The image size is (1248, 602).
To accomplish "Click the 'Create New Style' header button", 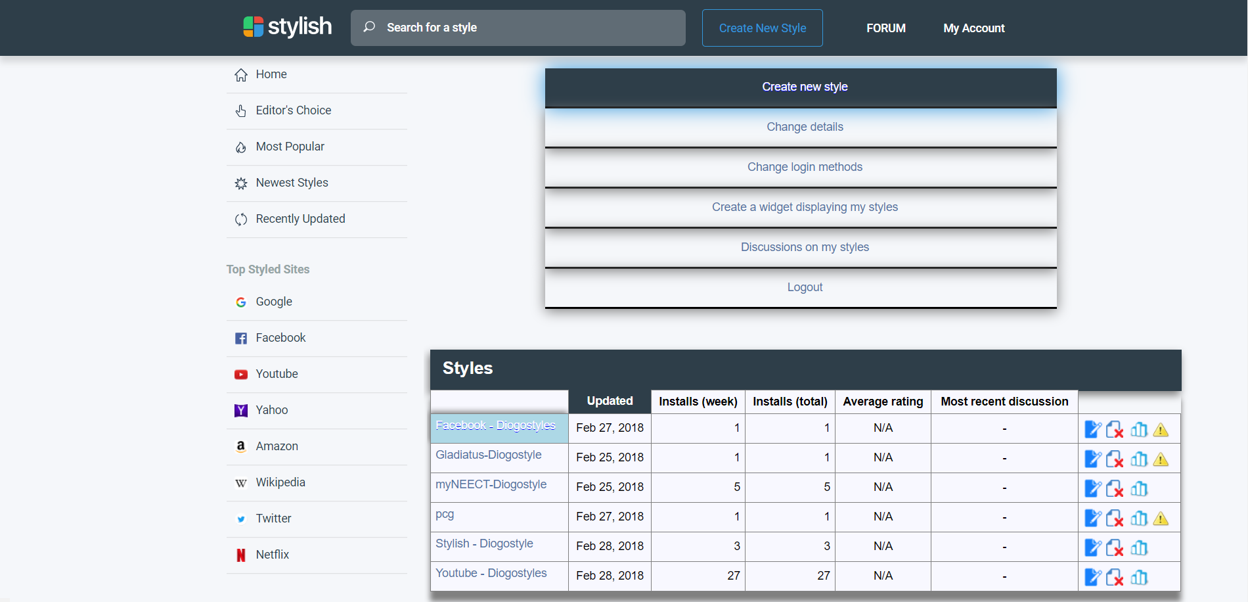I will 762,28.
